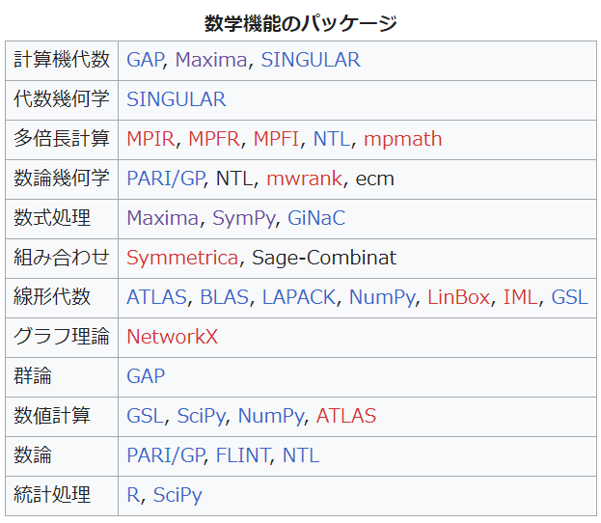The image size is (601, 523).
Task: Click the 統計処理 row header
Action: [x=52, y=495]
